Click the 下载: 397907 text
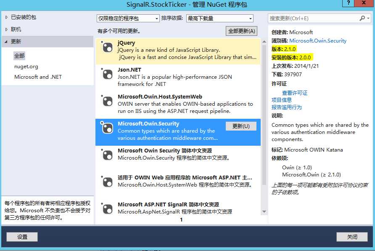 tap(287, 74)
